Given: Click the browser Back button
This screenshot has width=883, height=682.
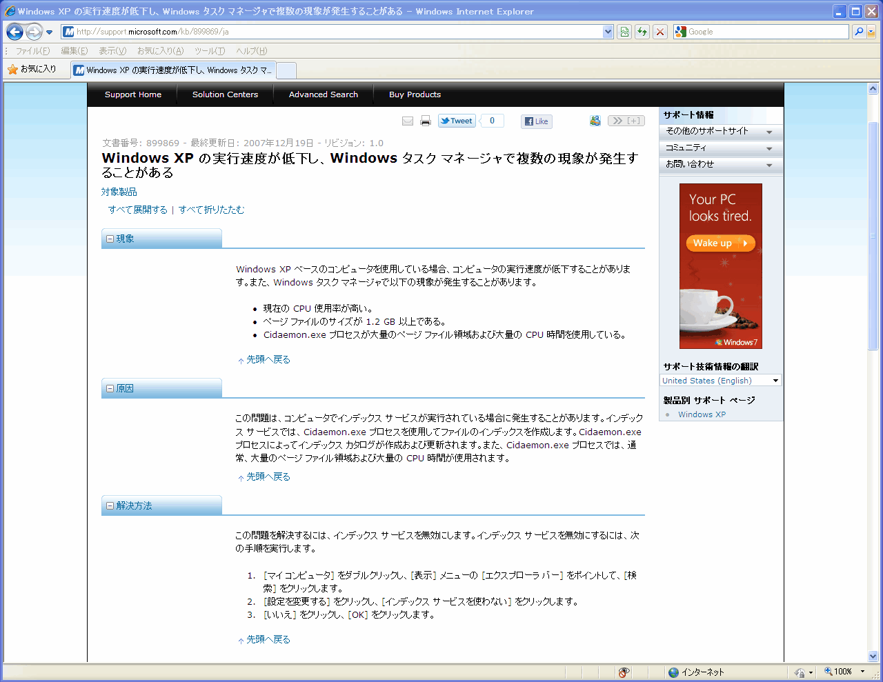Looking at the screenshot, I should tap(15, 32).
